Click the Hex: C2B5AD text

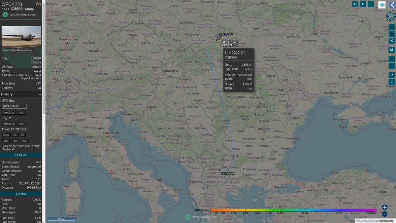(13, 9)
